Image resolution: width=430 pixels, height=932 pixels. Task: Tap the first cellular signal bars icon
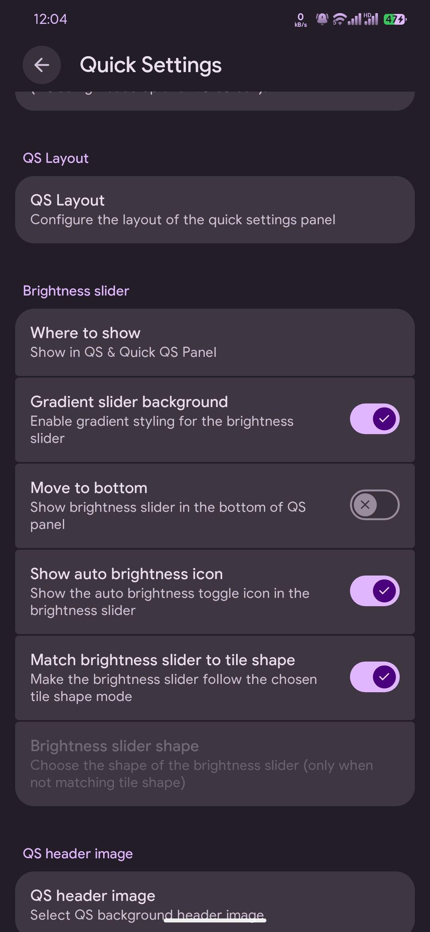point(355,19)
